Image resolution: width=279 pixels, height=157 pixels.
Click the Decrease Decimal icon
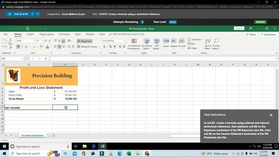(124, 47)
